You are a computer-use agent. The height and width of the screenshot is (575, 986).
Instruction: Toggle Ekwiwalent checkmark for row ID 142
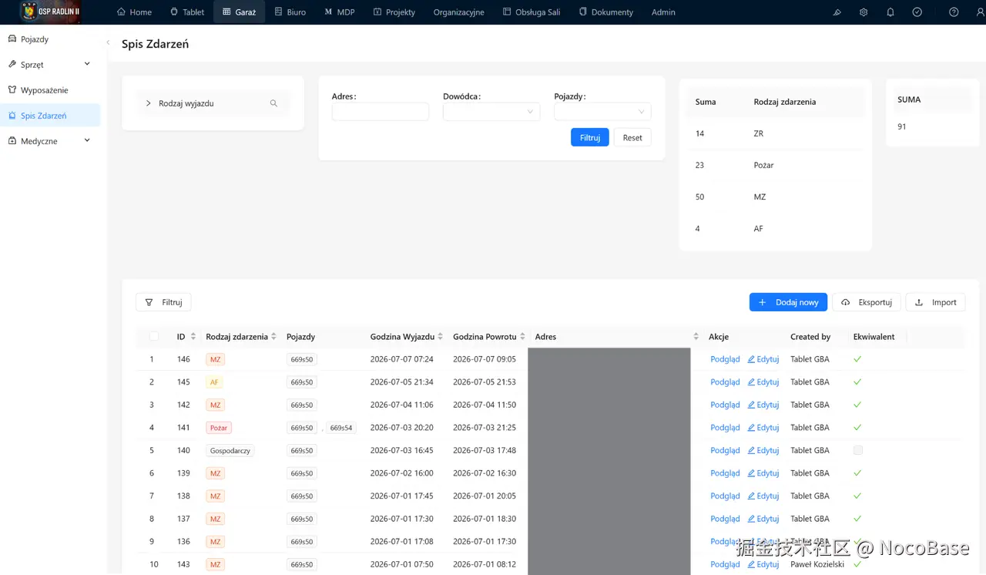coord(858,405)
